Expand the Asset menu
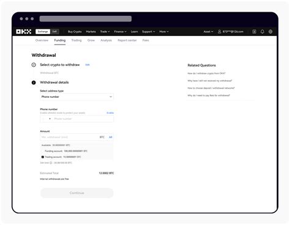Image resolution: width=290 pixels, height=225 pixels. [208, 32]
